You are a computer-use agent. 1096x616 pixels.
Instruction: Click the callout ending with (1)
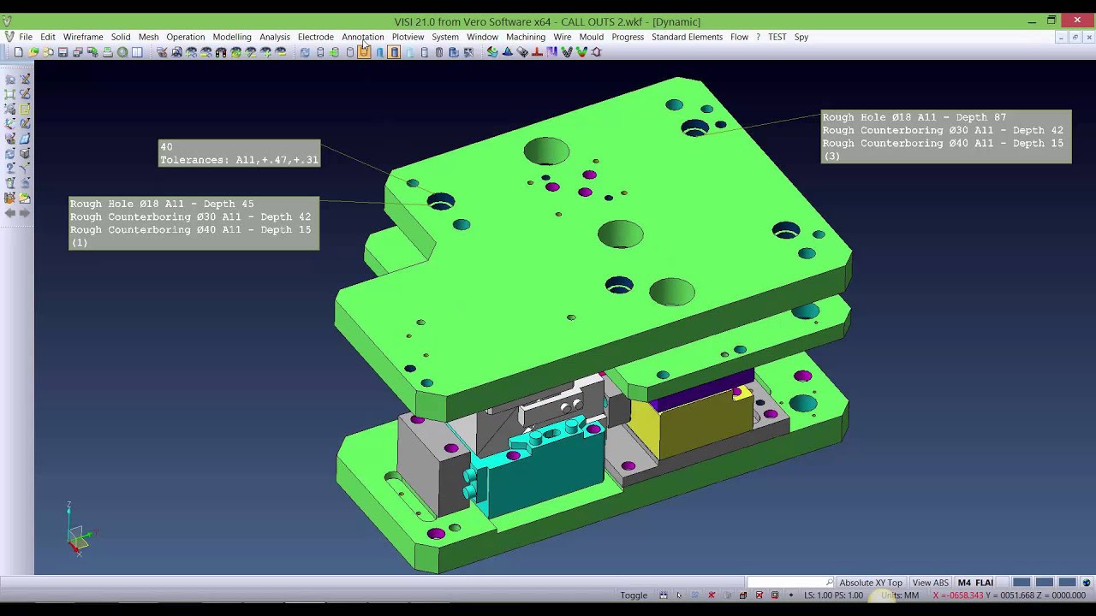(x=194, y=223)
